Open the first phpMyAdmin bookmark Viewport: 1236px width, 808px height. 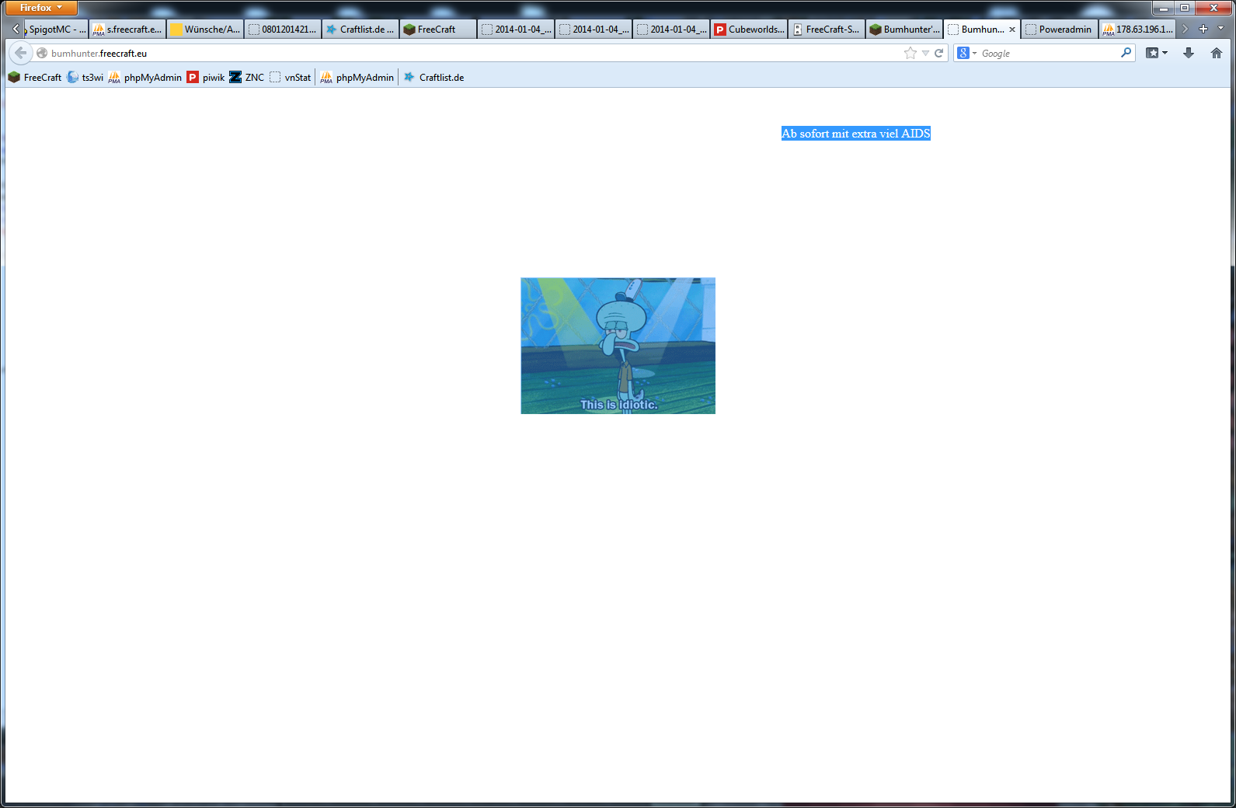pyautogui.click(x=145, y=78)
